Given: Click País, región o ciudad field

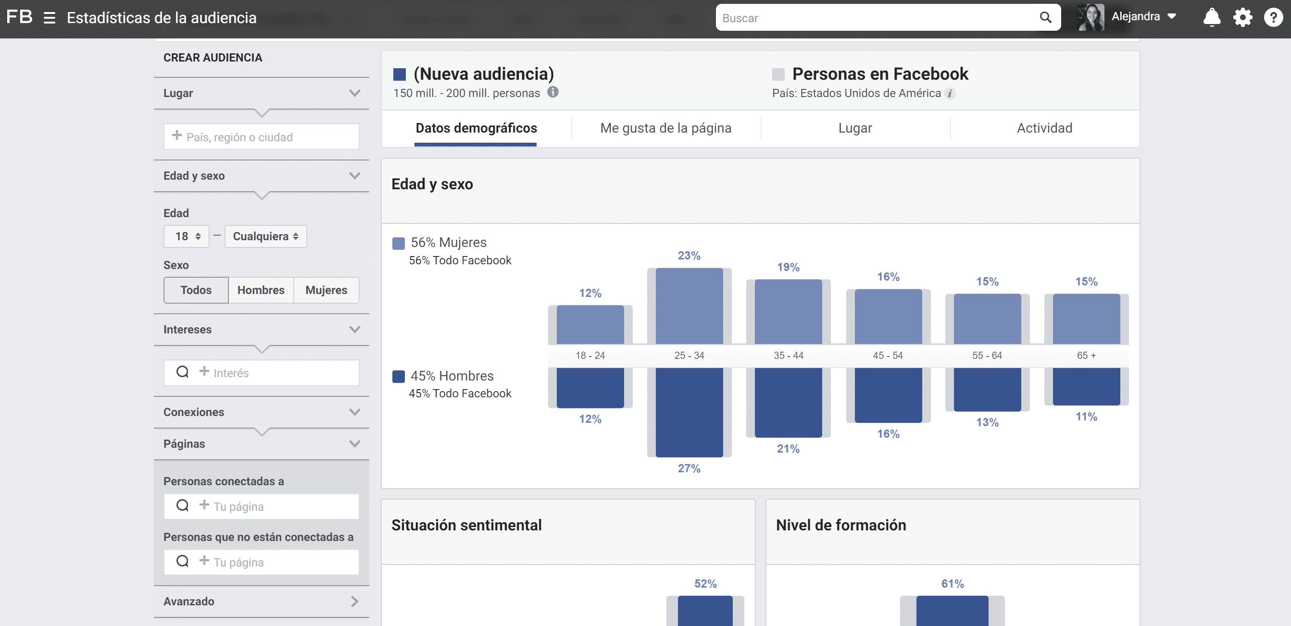Looking at the screenshot, I should (x=261, y=136).
